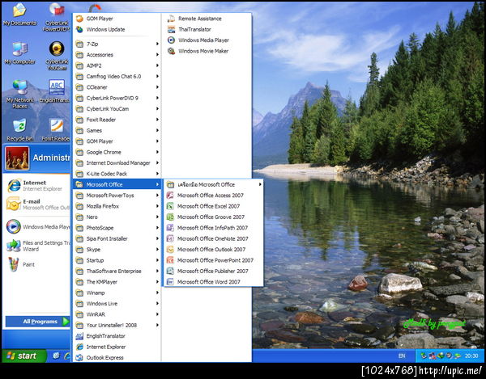Viewport: 486px width, 379px height.
Task: Click the Start button
Action: pos(24,356)
